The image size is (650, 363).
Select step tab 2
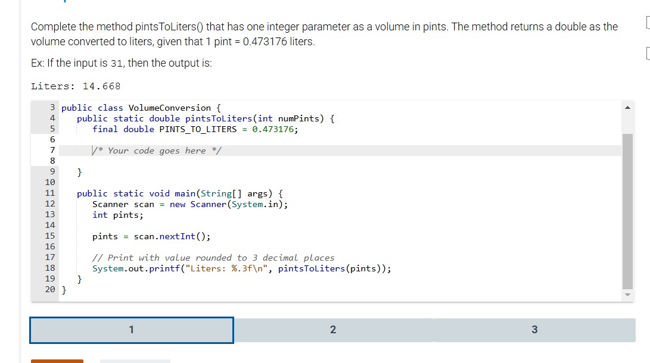333,330
